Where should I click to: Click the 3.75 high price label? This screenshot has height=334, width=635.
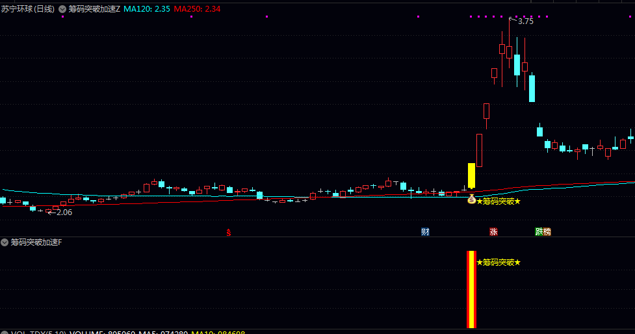[x=526, y=21]
